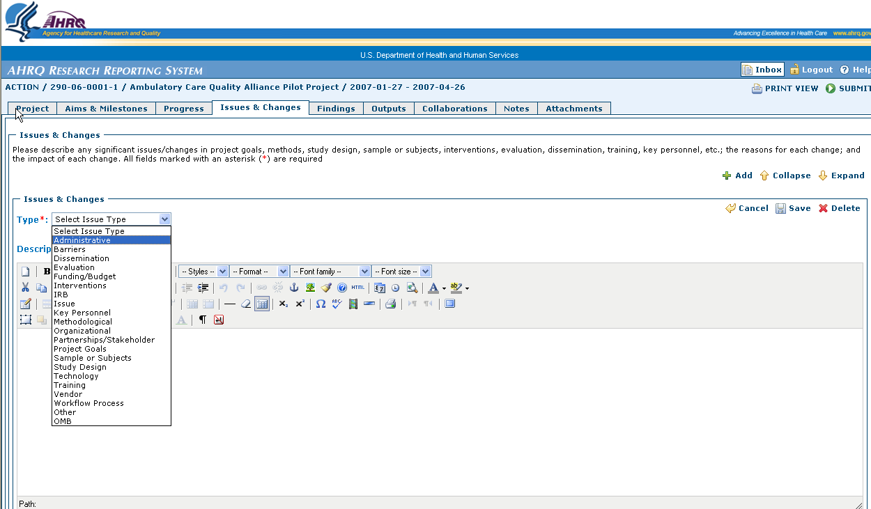Click the indent icon

pyautogui.click(x=203, y=288)
